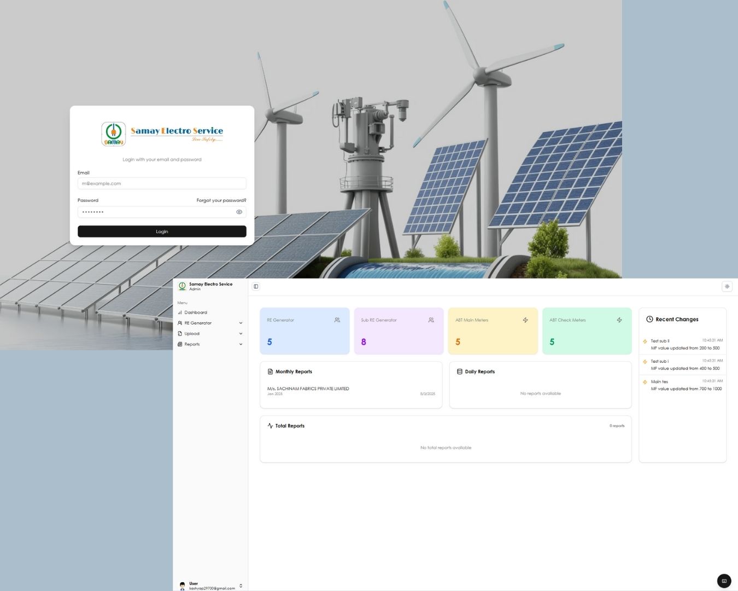
Task: Click the Recent Changes clock icon
Action: tap(649, 319)
